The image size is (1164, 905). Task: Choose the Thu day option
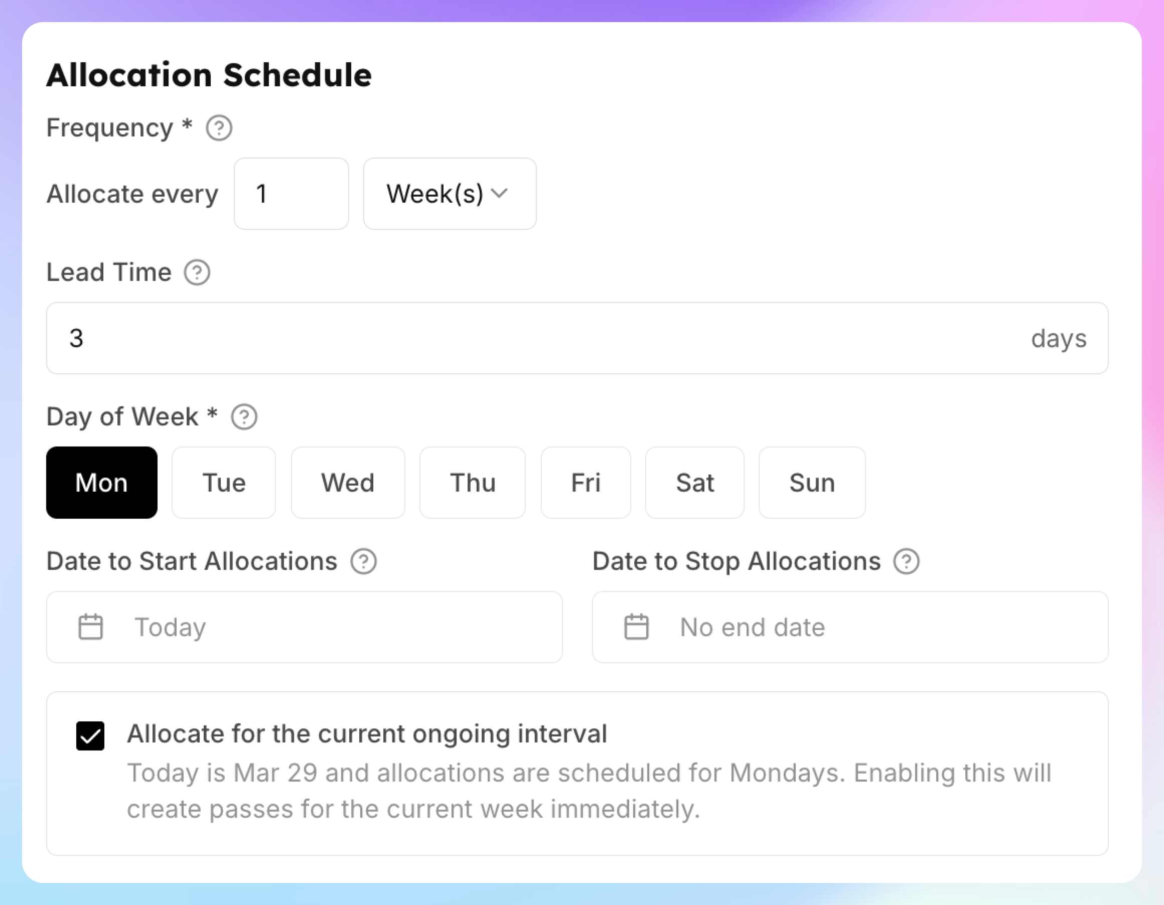click(473, 482)
